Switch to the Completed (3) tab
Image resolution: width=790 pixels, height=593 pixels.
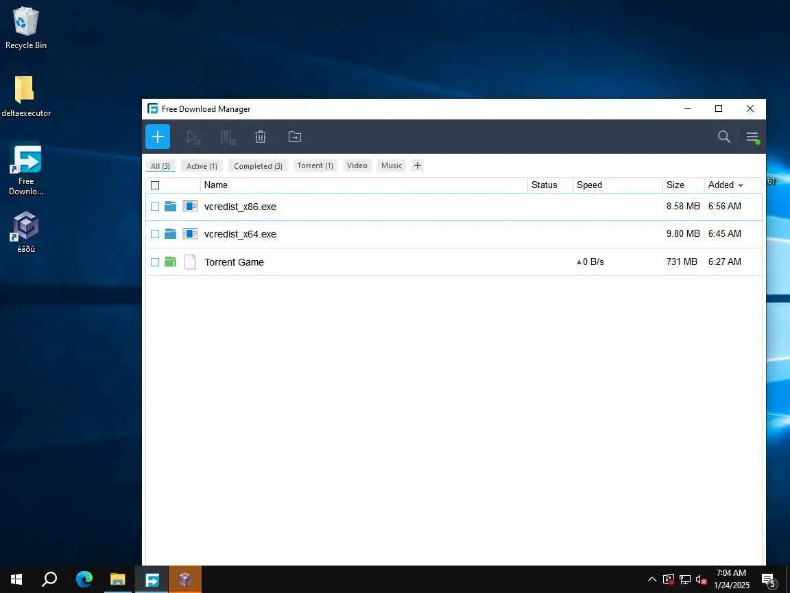tap(258, 166)
